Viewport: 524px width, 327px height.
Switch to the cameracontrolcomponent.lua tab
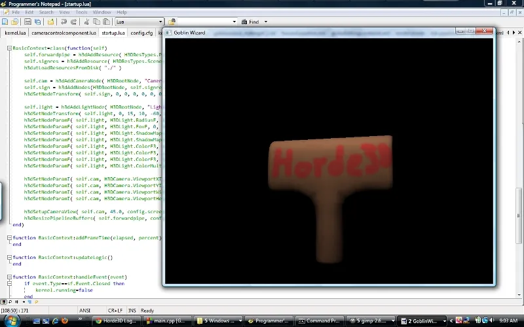point(64,33)
